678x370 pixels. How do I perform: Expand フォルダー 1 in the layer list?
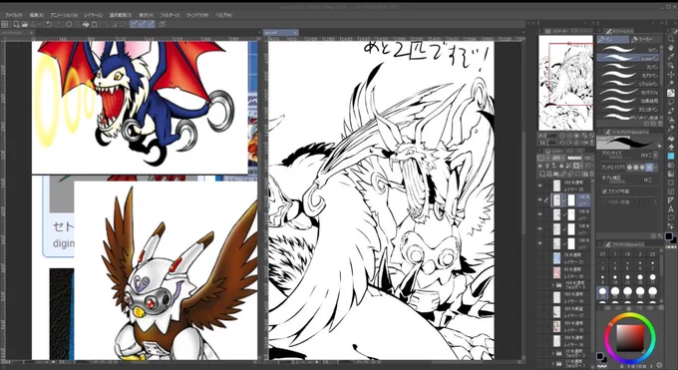point(553,363)
